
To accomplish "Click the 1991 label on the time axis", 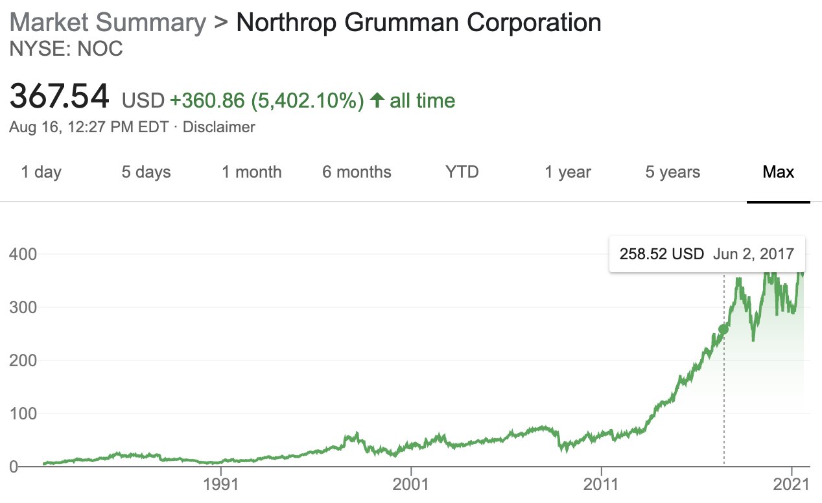I will pos(221,485).
